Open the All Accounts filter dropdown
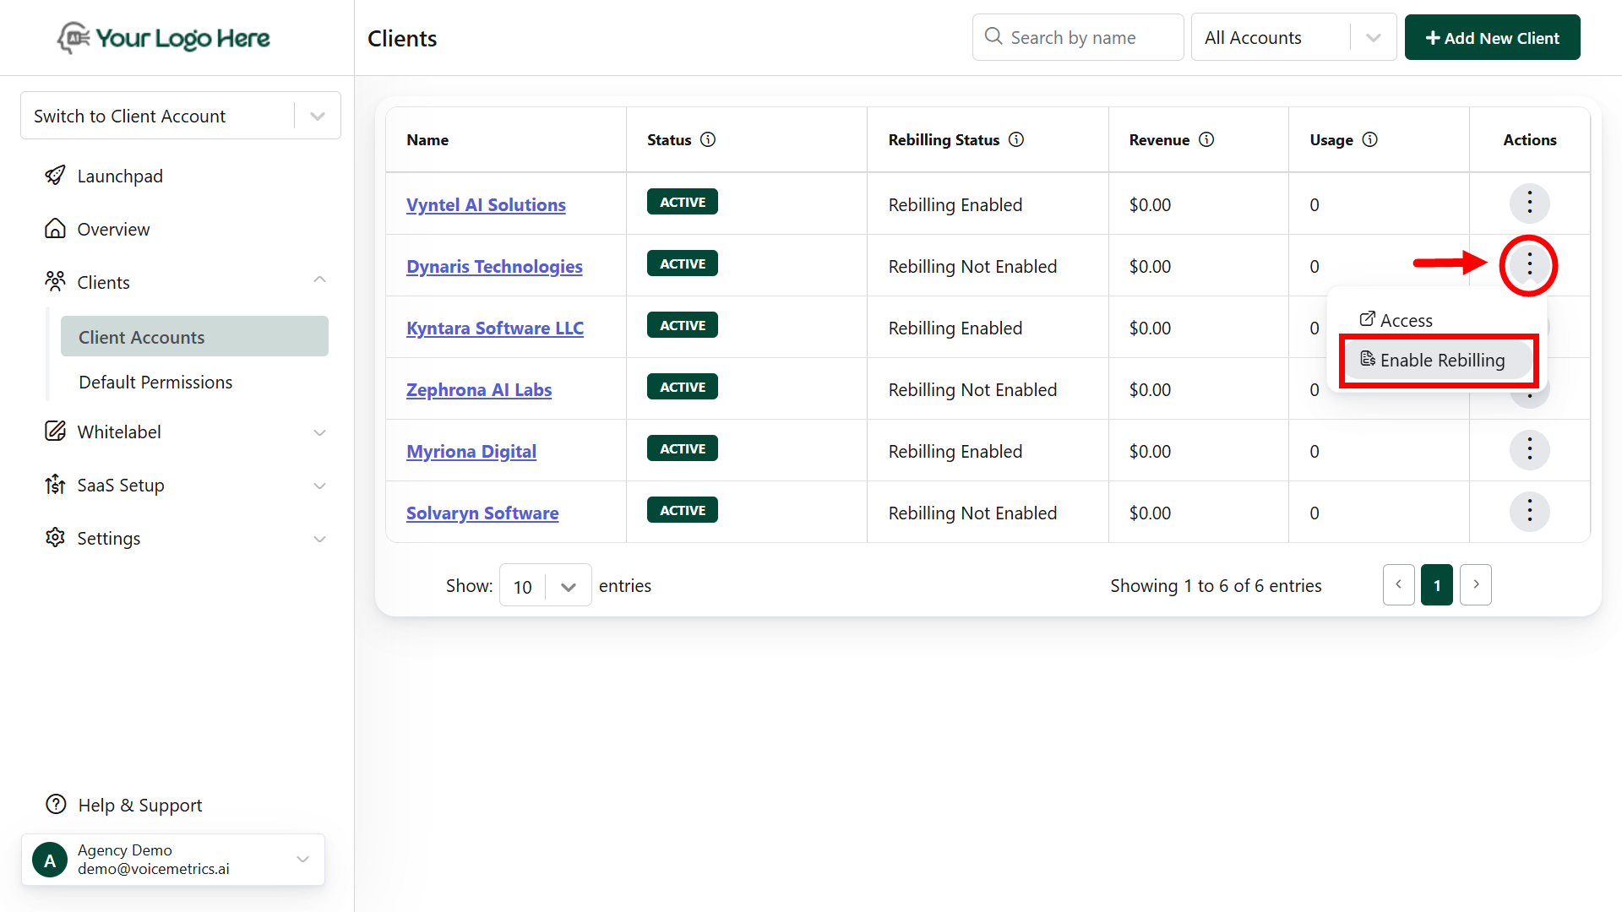Image resolution: width=1622 pixels, height=912 pixels. coord(1293,37)
